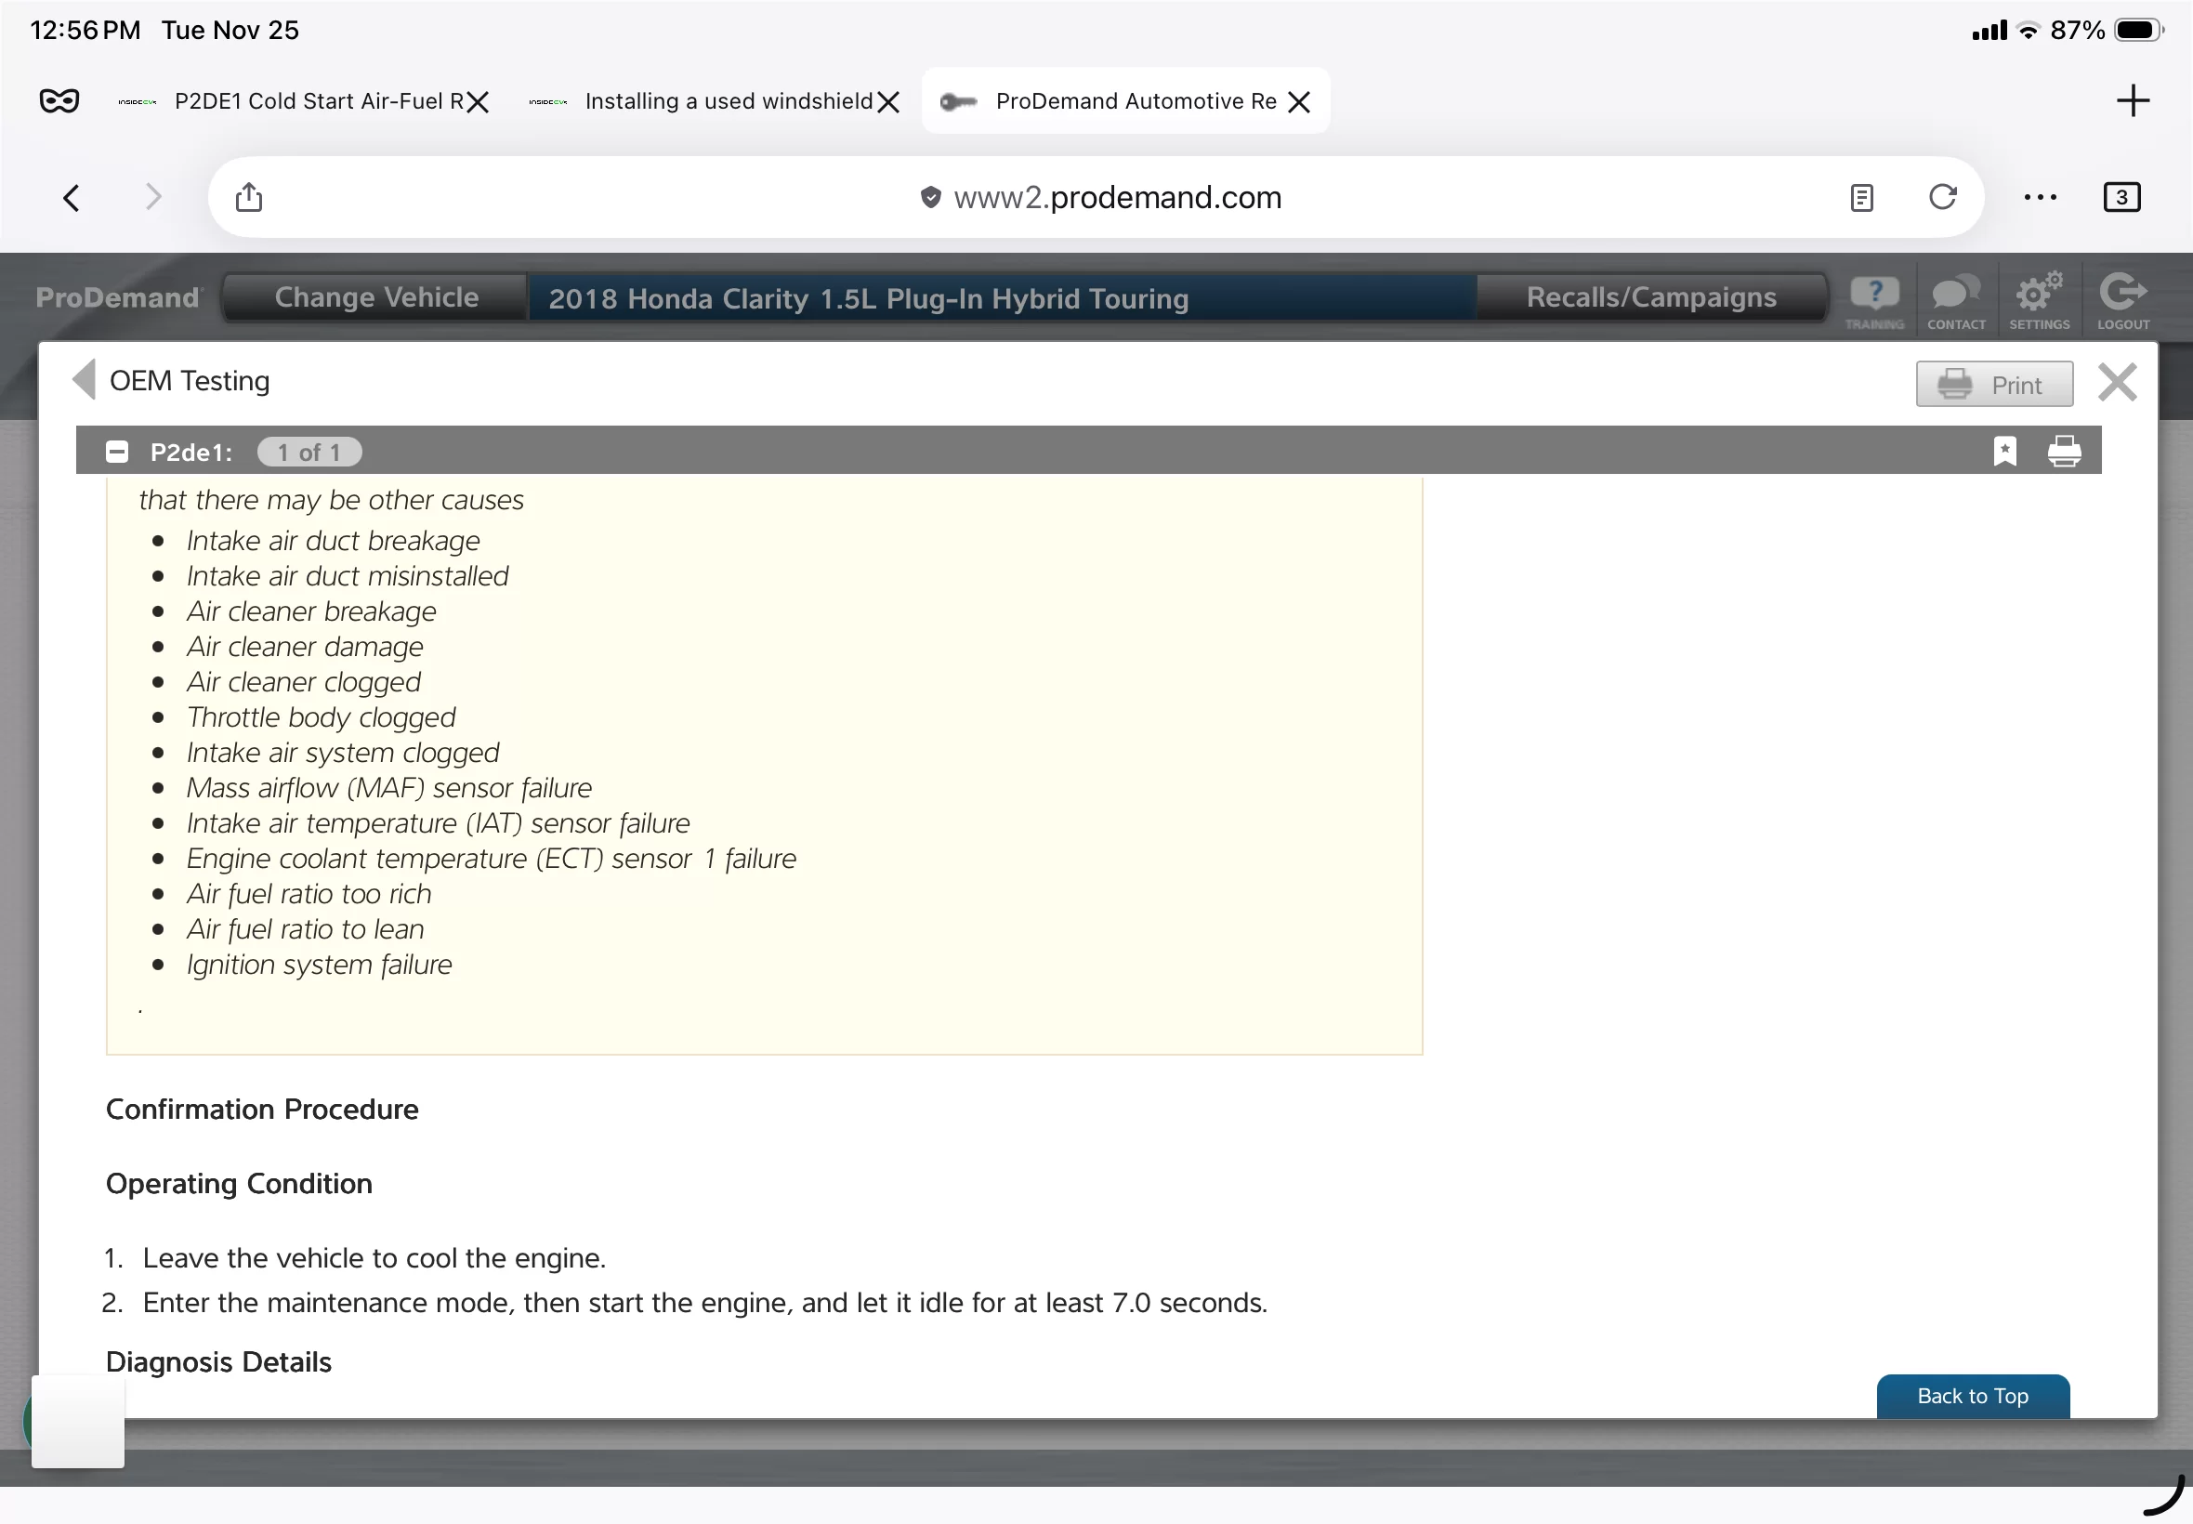Screen dimensions: 2193x1524
Task: Bookmark the P2de1 article
Action: [2004, 451]
